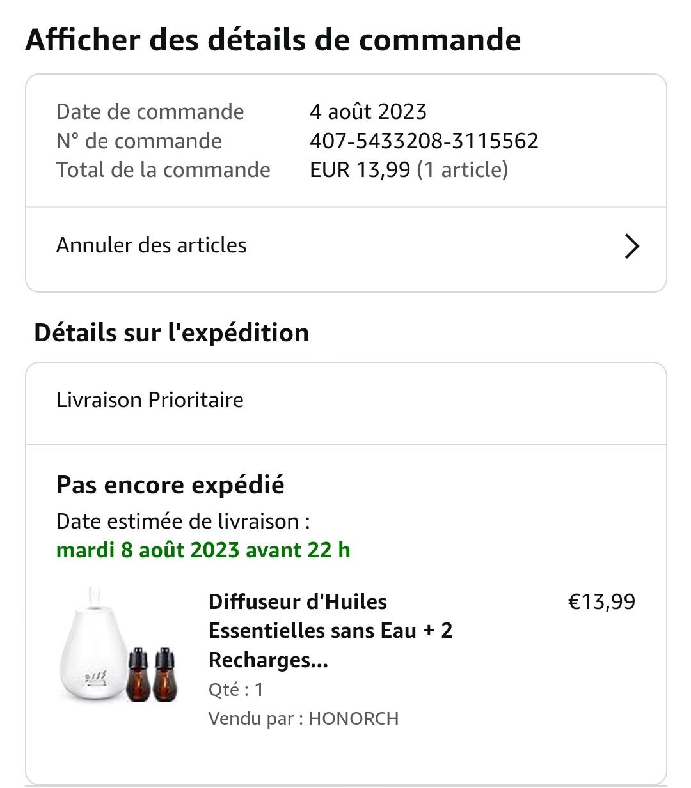Click the Date estimée de livraison label

click(183, 521)
